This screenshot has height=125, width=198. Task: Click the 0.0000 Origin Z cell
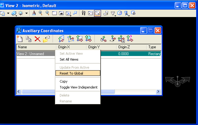(x=124, y=54)
